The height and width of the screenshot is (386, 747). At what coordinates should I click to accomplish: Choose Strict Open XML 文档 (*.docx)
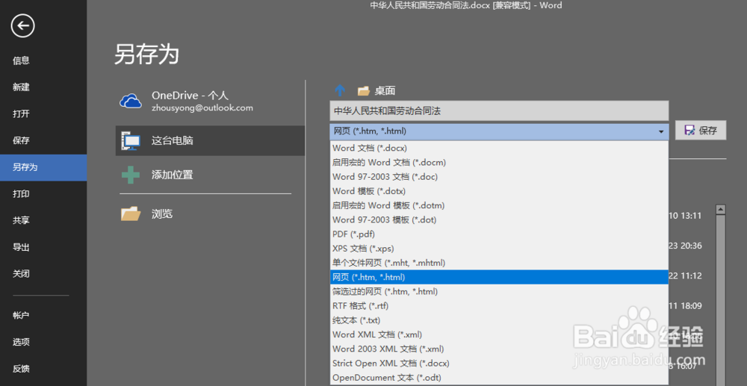pyautogui.click(x=499, y=363)
